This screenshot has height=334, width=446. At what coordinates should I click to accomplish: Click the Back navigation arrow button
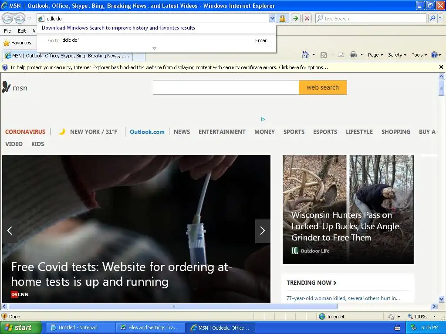[8, 19]
